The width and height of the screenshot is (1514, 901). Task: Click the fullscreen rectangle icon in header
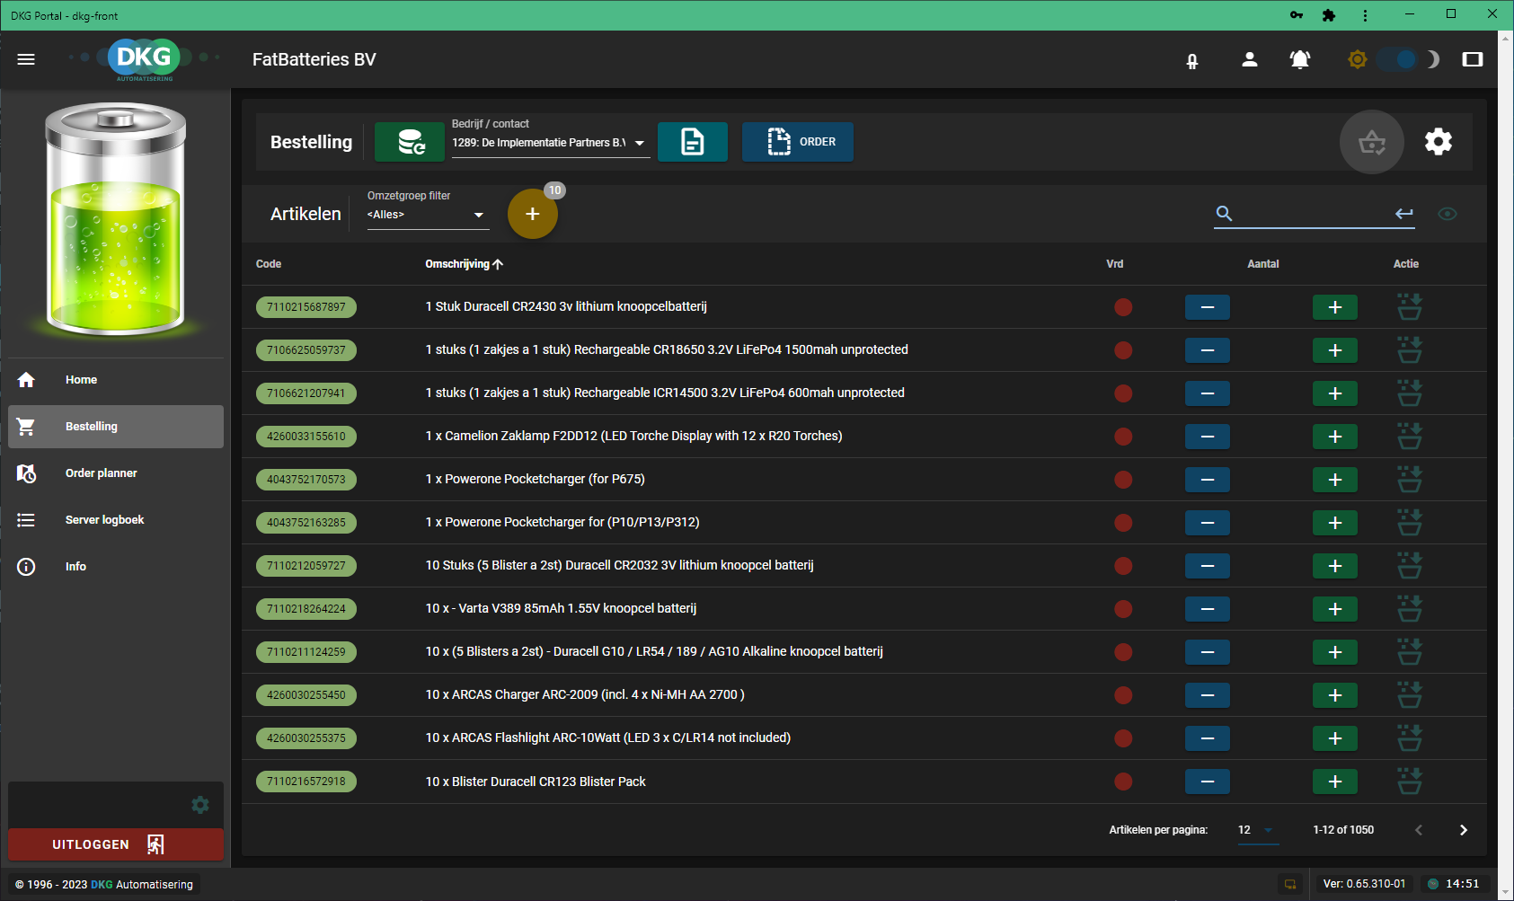click(1472, 59)
